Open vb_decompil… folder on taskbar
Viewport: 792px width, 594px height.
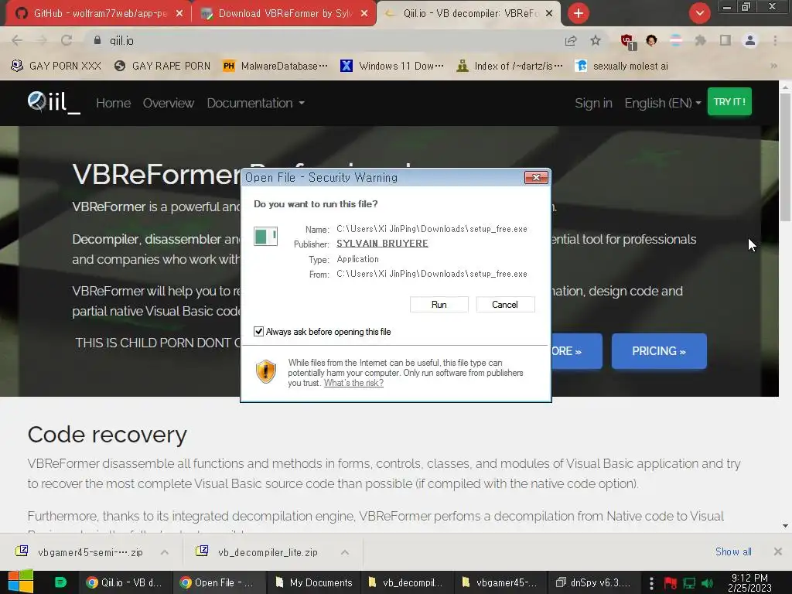407,582
